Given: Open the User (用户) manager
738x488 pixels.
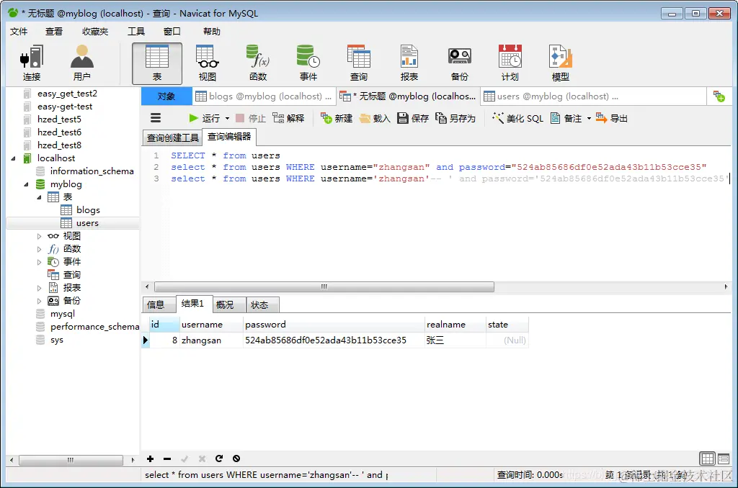Looking at the screenshot, I should pyautogui.click(x=82, y=63).
